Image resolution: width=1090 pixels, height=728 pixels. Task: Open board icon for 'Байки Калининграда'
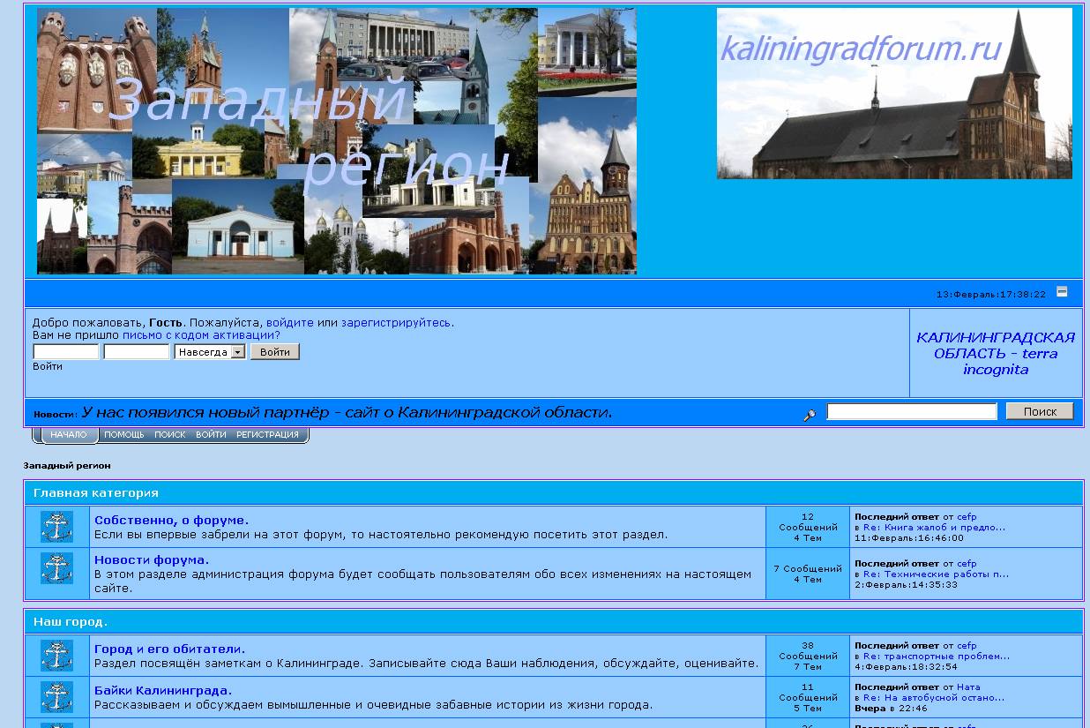pos(57,697)
